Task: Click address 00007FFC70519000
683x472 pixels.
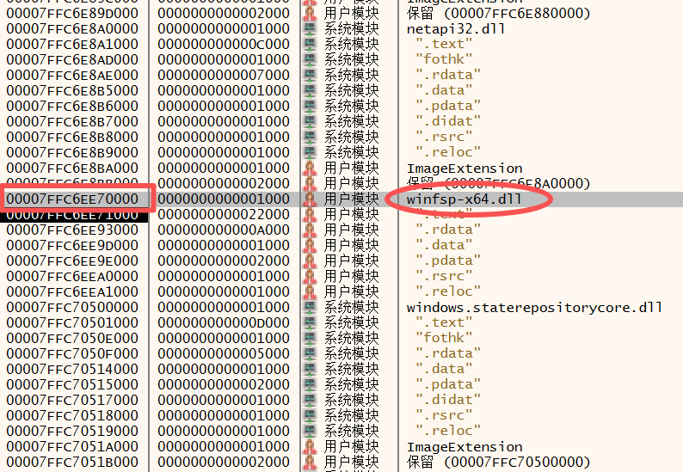Action: click(72, 431)
